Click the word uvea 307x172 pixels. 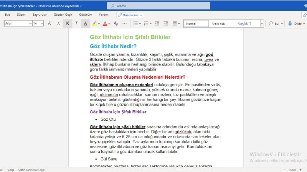point(209,59)
